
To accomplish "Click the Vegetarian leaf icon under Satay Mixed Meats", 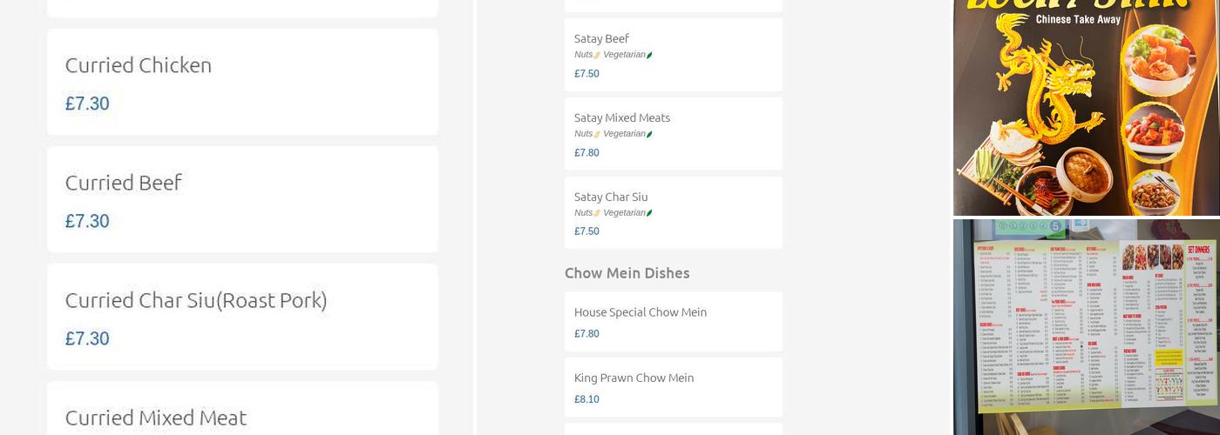I will pyautogui.click(x=649, y=134).
